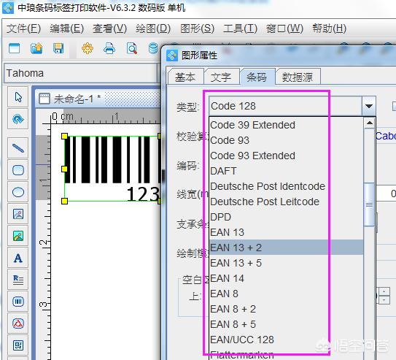Click the dropdown list scrollbar thumb

[369, 204]
